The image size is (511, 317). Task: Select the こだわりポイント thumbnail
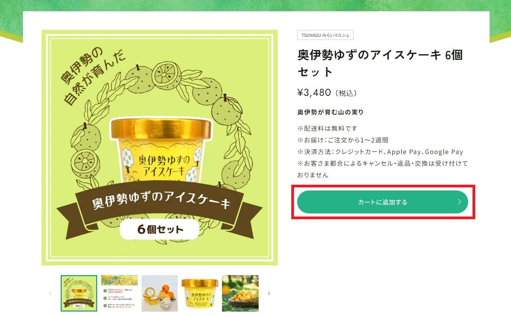click(x=119, y=293)
